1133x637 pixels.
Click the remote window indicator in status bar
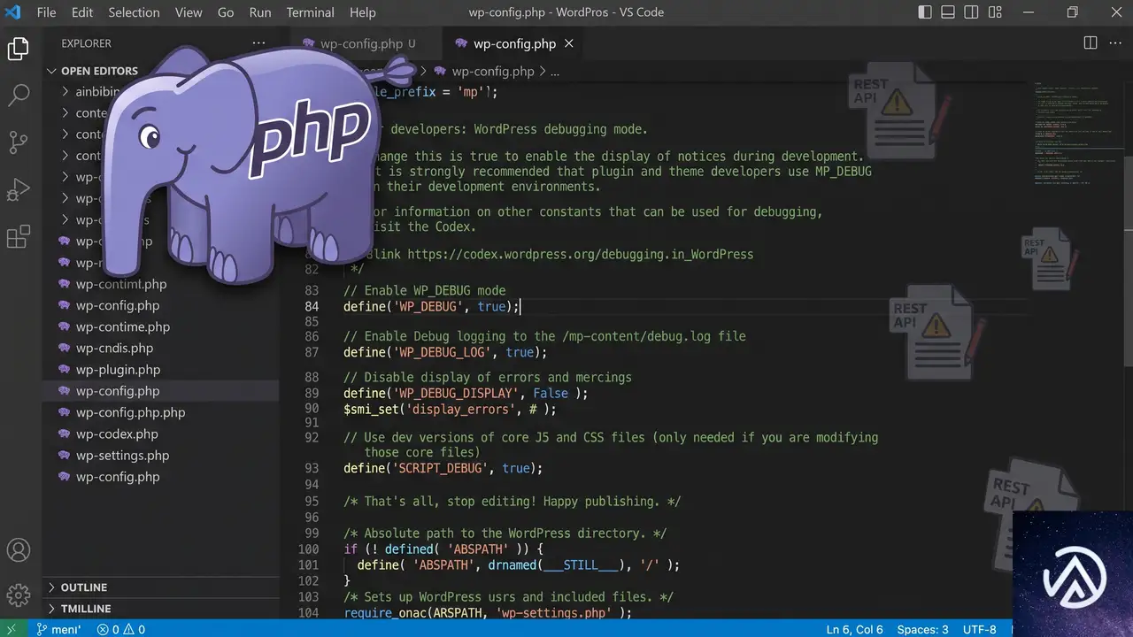(x=12, y=629)
